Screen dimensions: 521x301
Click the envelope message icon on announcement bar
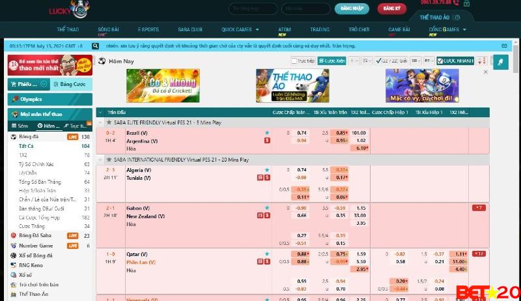click(x=505, y=46)
